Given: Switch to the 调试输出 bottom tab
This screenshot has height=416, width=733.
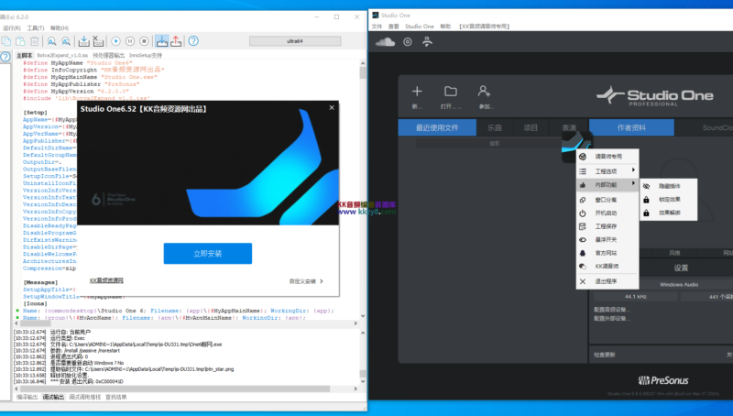Looking at the screenshot, I should (53, 397).
